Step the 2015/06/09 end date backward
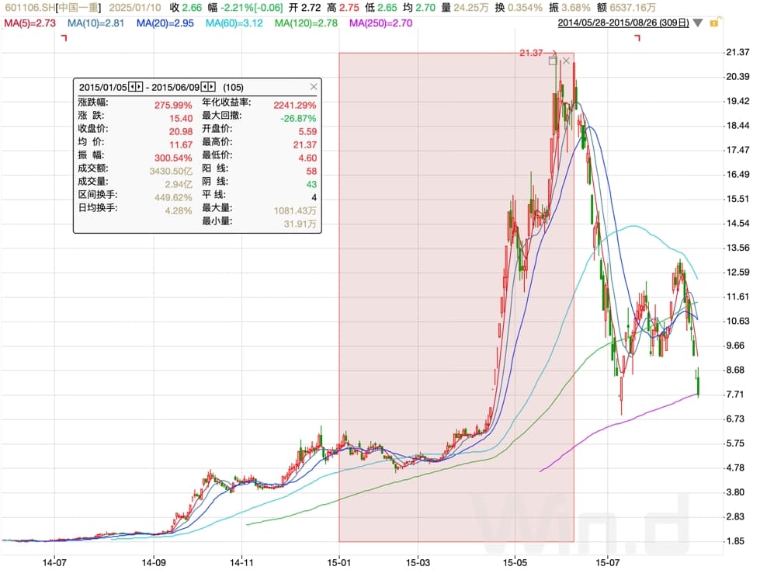The height and width of the screenshot is (570, 767). [203, 88]
